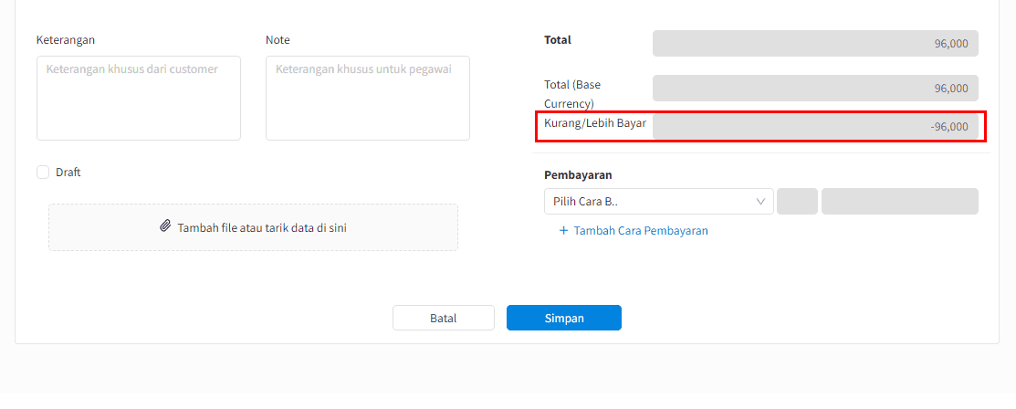This screenshot has height=409, width=1016.
Task: Click the paperclip attachment icon
Action: 166,226
